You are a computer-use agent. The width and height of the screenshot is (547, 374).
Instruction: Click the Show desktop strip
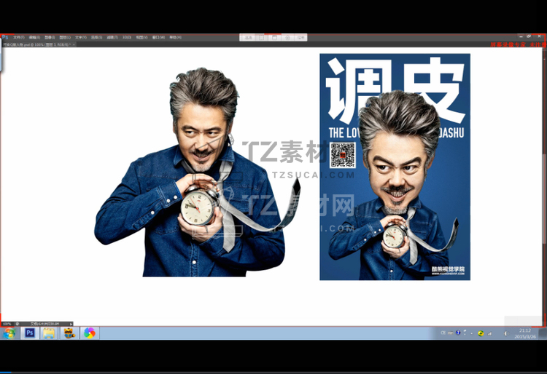tap(543, 333)
